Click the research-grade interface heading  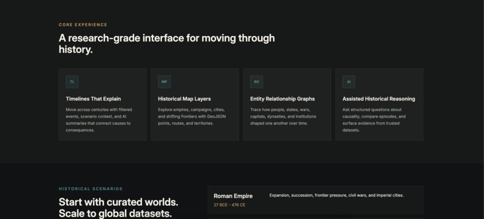tap(167, 43)
